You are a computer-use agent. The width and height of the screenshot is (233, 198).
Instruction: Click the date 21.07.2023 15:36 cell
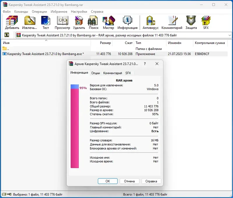pos(179,54)
